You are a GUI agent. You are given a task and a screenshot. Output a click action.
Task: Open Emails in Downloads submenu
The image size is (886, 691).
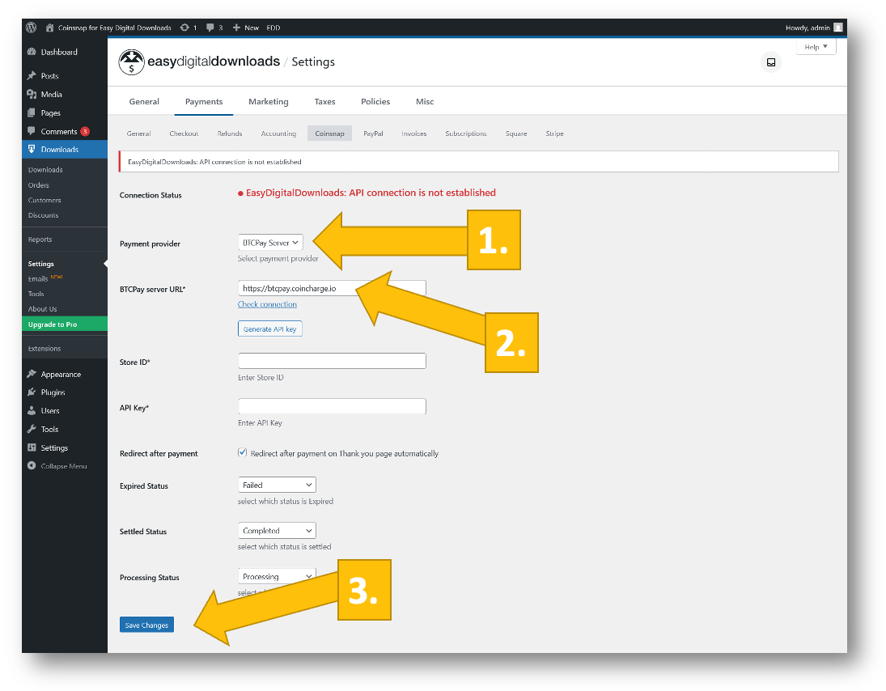click(x=38, y=278)
